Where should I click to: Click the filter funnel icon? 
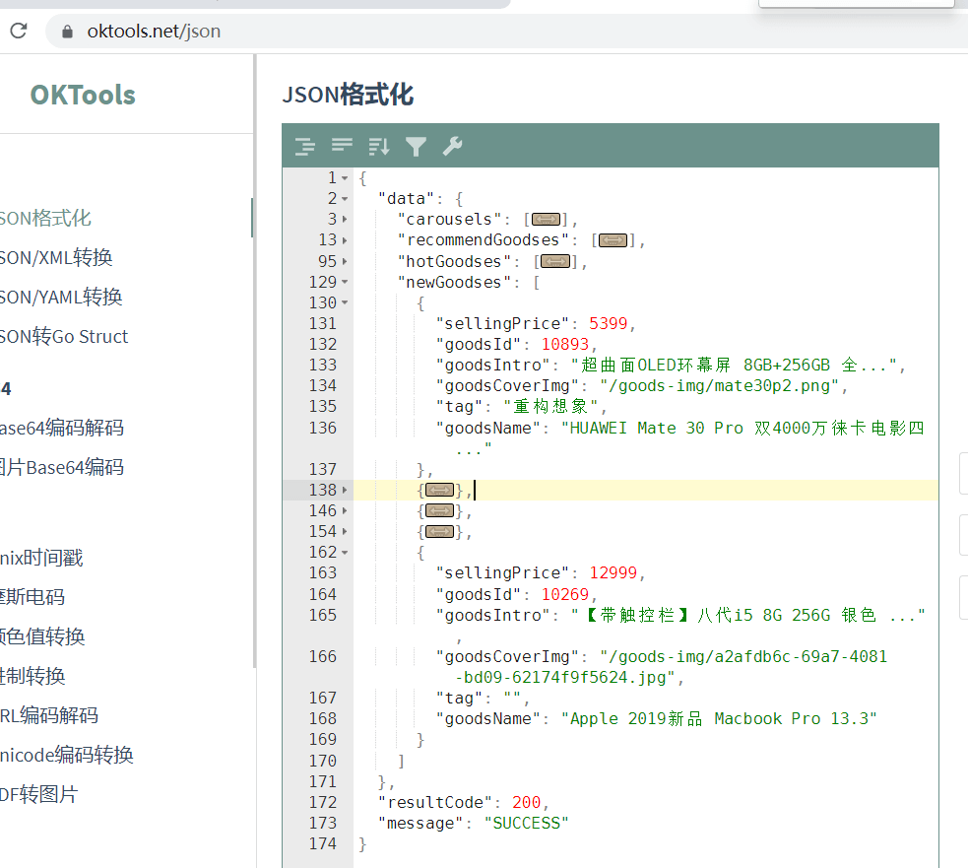[416, 147]
